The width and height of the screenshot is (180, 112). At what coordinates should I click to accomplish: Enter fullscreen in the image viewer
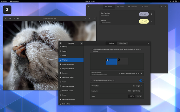tap(85, 19)
